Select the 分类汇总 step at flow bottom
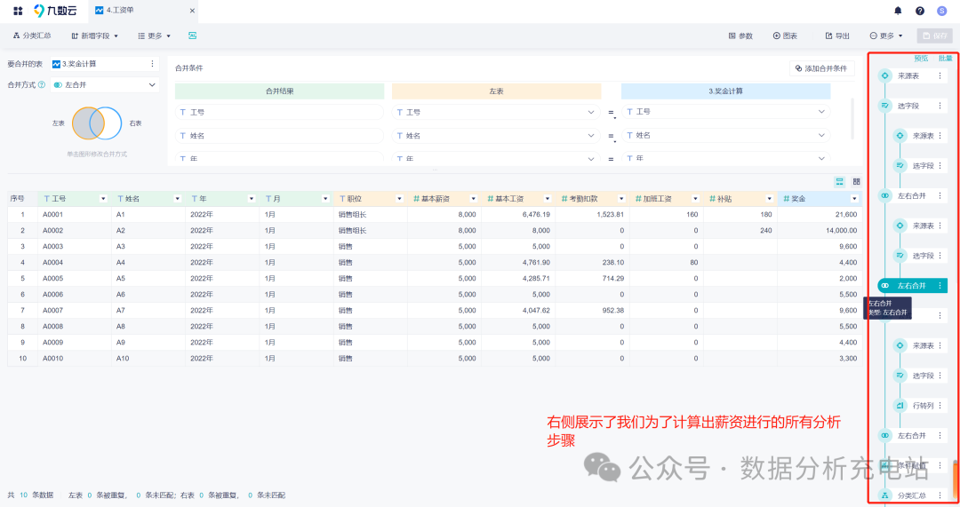This screenshot has height=507, width=960. coord(912,495)
